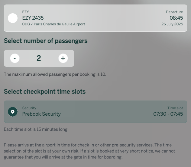The image size is (191, 167).
Task: Click the 15 minutes long slot note
Action: (x=36, y=129)
